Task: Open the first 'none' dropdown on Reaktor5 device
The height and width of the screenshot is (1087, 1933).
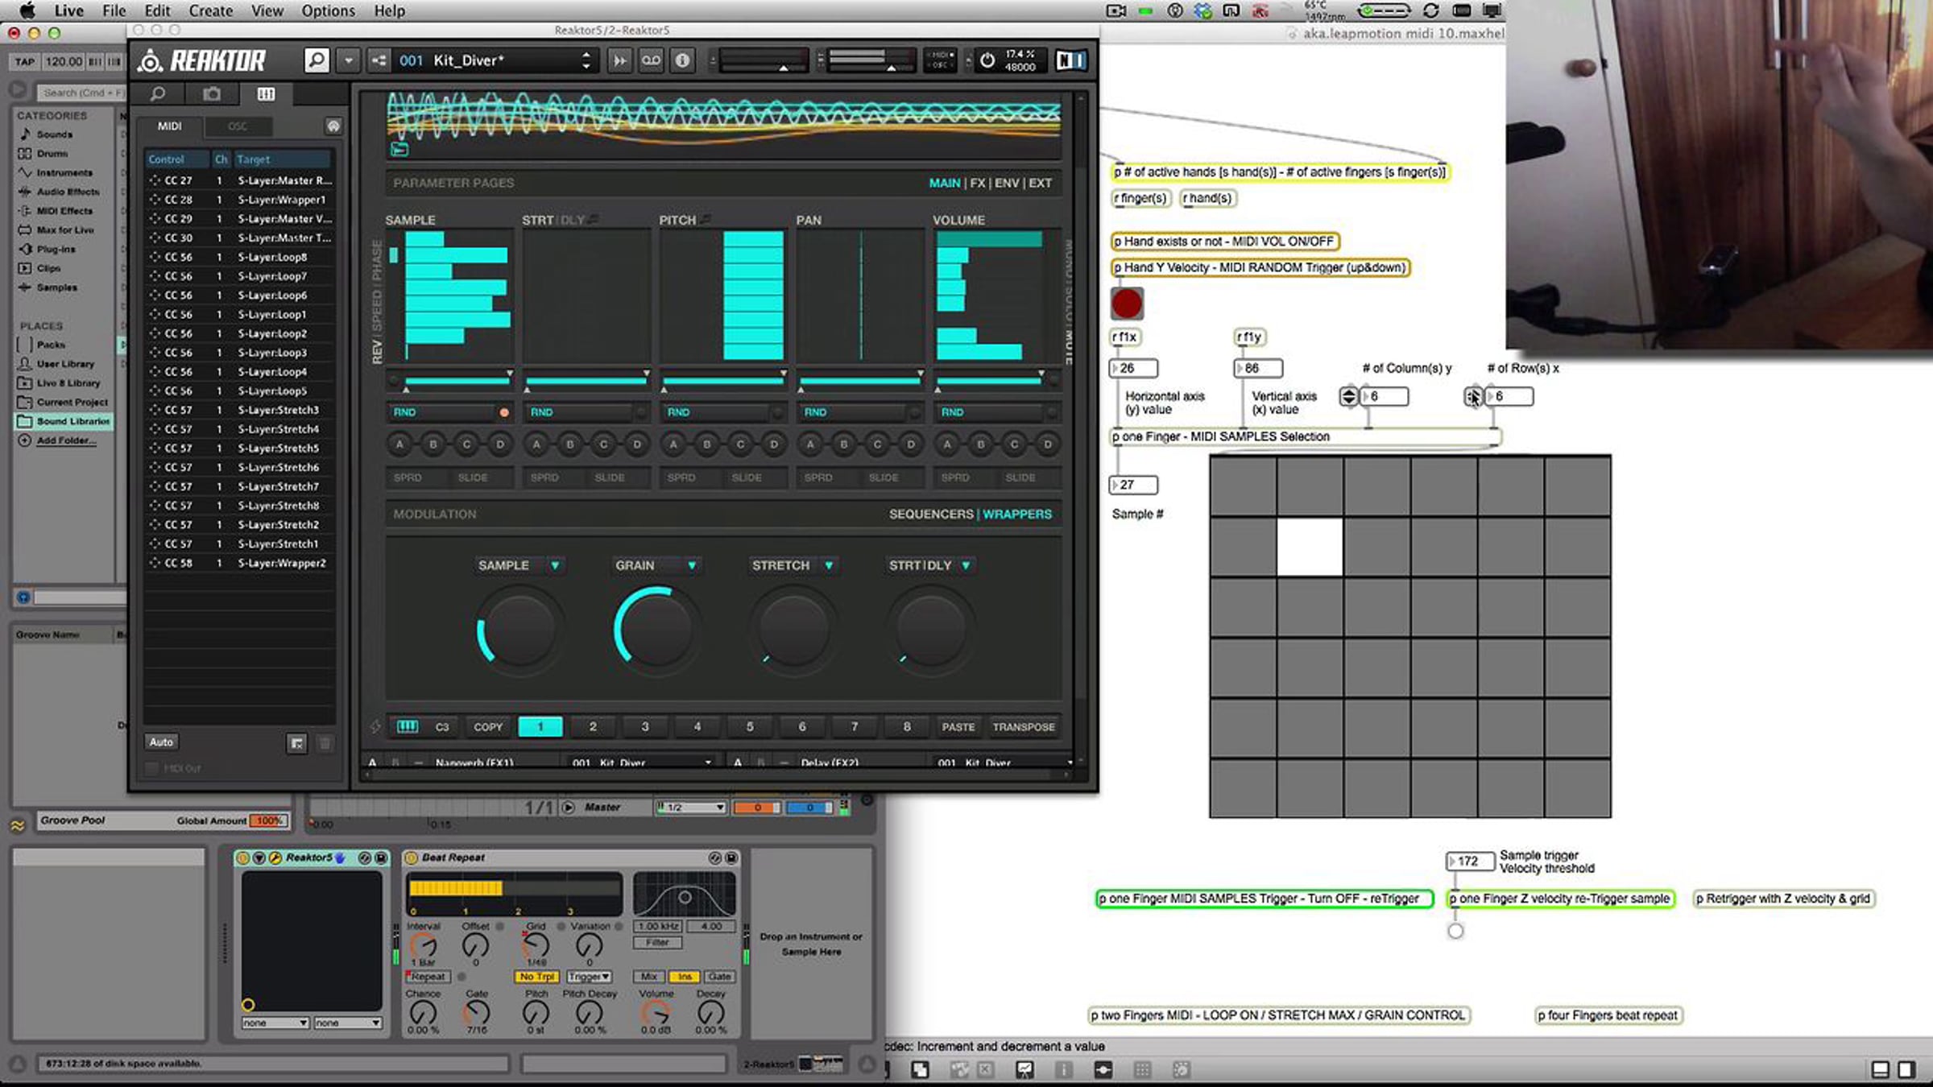Action: pyautogui.click(x=275, y=1023)
